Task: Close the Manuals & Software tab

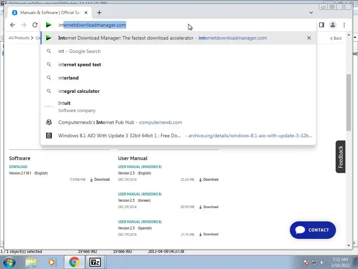Action: pyautogui.click(x=86, y=13)
